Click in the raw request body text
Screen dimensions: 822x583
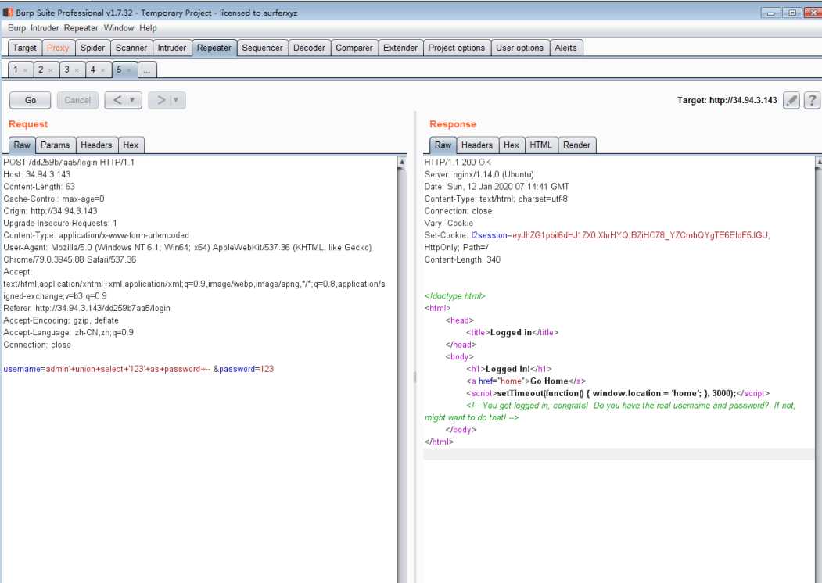pos(138,369)
